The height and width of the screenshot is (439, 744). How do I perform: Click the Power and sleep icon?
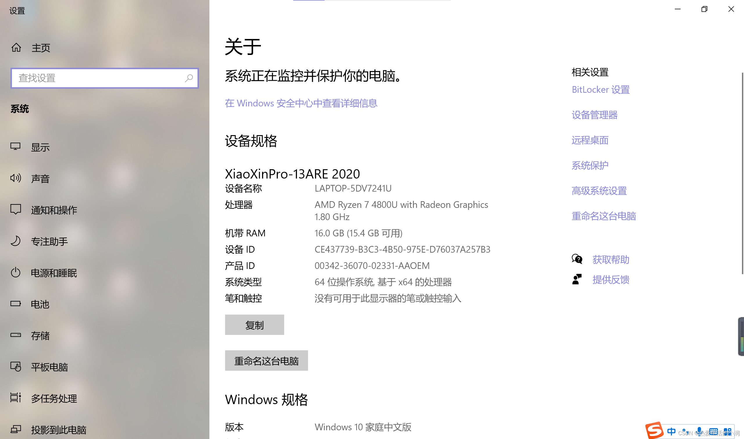tap(15, 272)
